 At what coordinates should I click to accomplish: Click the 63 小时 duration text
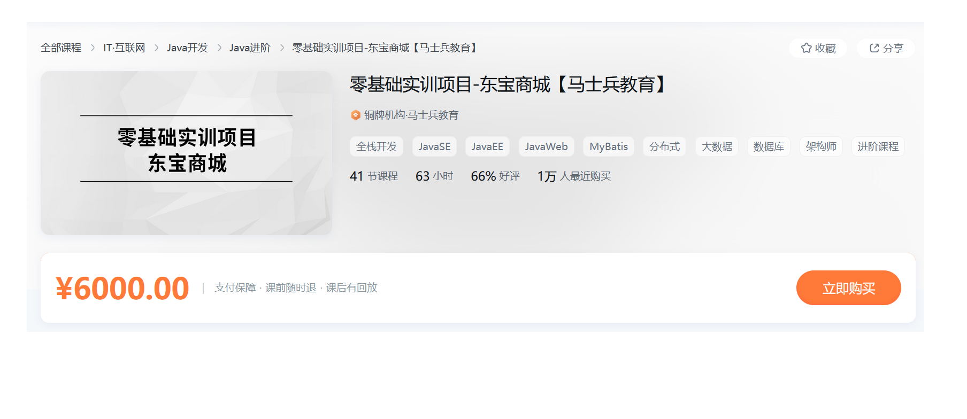click(434, 176)
